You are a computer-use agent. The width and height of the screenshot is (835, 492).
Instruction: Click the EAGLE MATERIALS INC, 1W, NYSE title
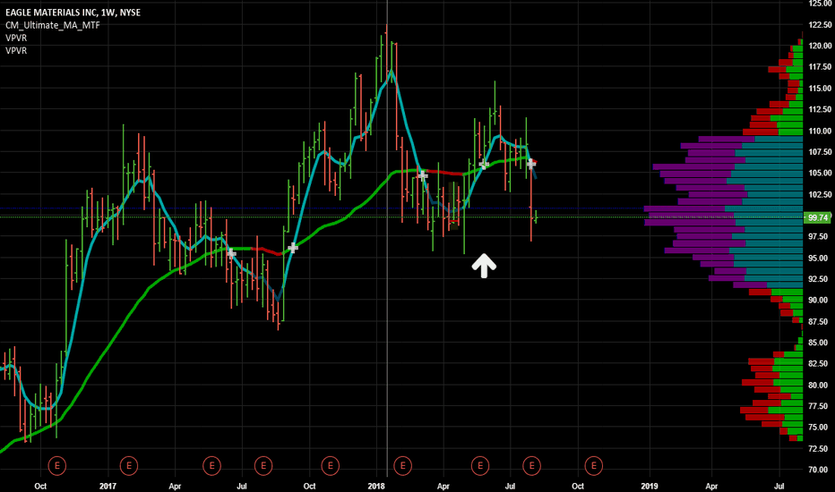(73, 13)
